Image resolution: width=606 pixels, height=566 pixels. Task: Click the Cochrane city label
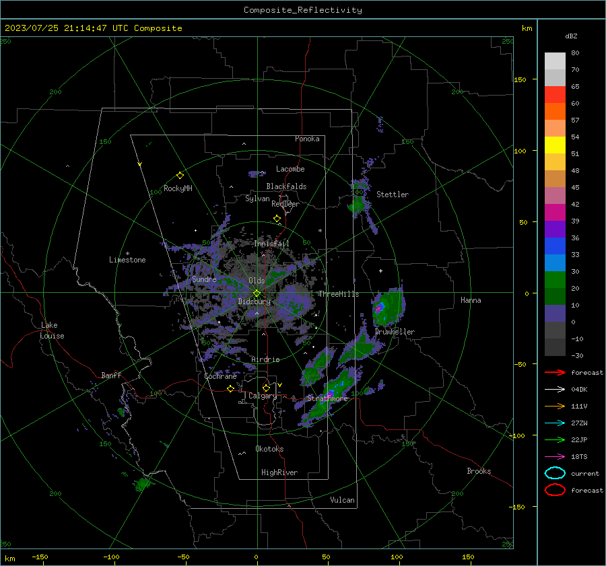pos(220,376)
